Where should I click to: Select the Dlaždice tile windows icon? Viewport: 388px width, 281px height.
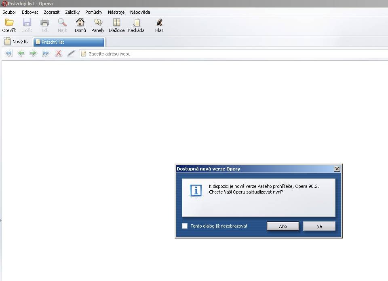(x=116, y=23)
